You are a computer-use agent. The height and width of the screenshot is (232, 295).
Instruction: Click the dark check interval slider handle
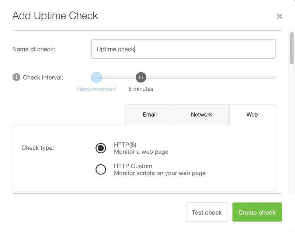(x=141, y=77)
